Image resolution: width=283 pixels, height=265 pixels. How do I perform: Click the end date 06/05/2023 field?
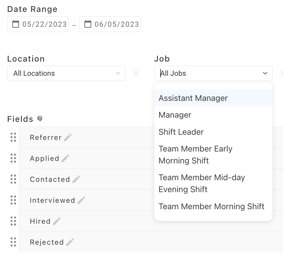coord(110,24)
